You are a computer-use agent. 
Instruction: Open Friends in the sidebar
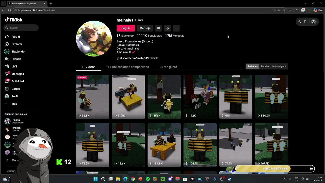[13, 59]
